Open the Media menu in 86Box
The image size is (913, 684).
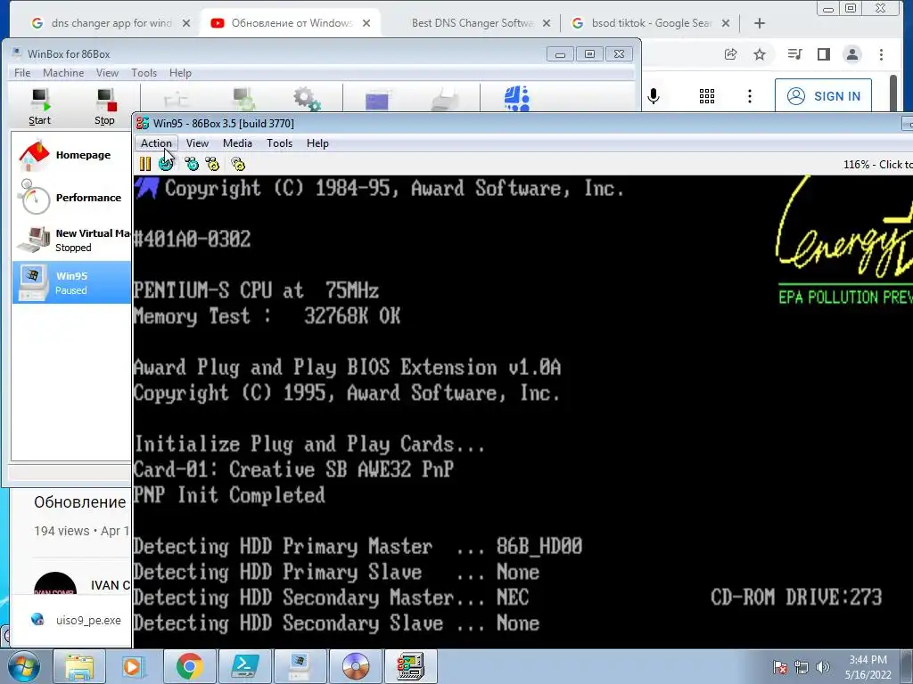(237, 143)
